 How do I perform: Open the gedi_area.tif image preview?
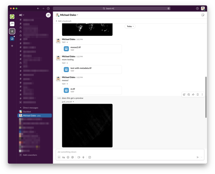point(87,125)
